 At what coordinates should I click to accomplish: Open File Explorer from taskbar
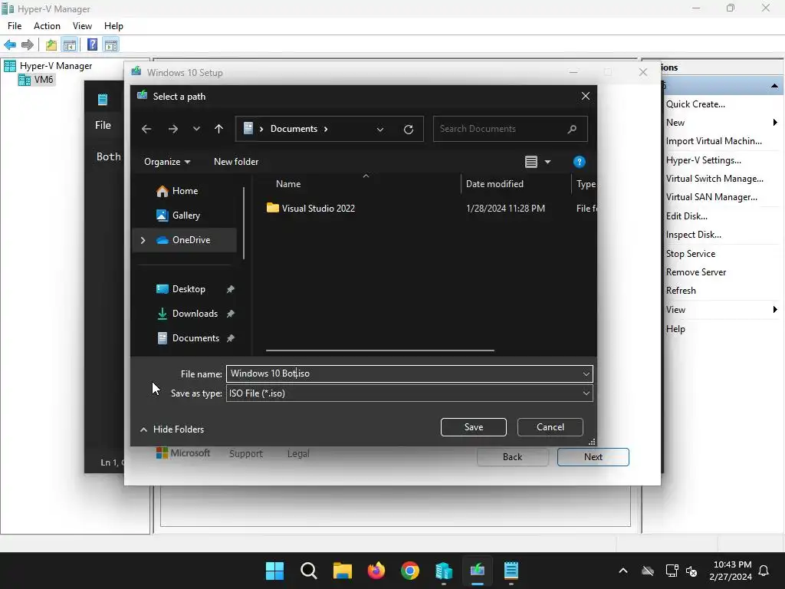[343, 571]
